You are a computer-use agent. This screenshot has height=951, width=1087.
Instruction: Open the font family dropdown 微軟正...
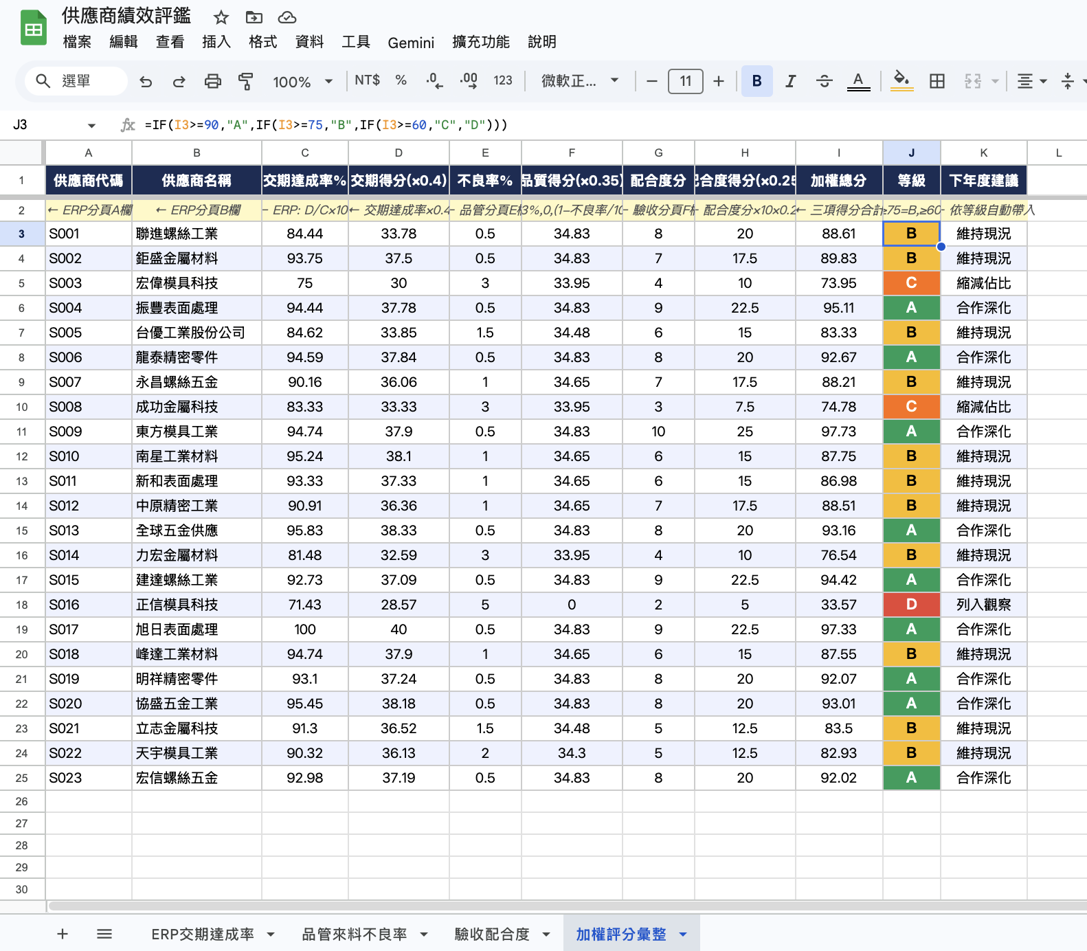pyautogui.click(x=580, y=81)
